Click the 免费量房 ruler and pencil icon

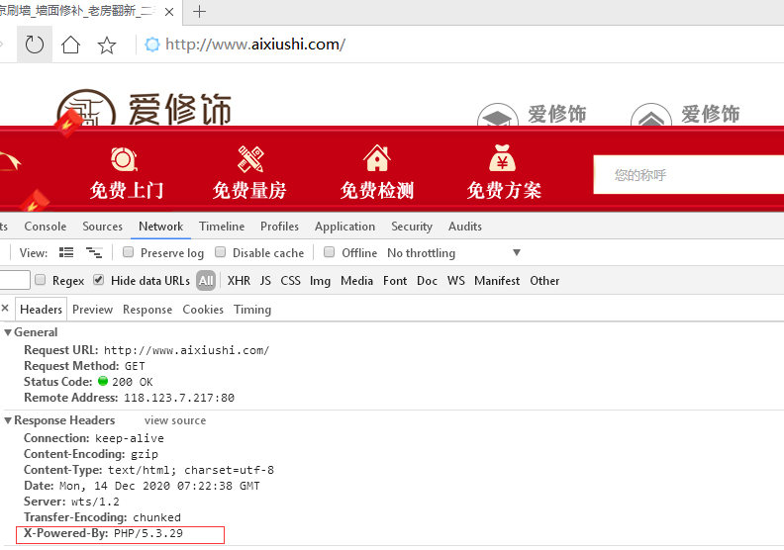(250, 159)
